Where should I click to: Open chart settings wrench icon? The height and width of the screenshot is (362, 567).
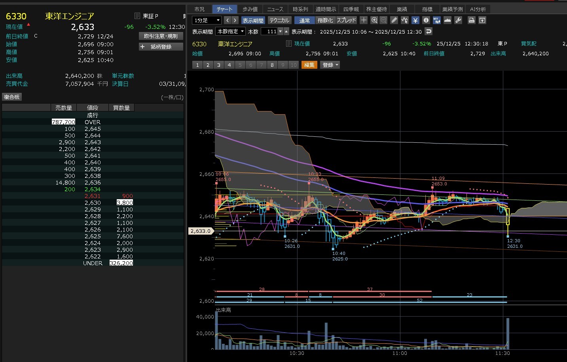coord(458,20)
